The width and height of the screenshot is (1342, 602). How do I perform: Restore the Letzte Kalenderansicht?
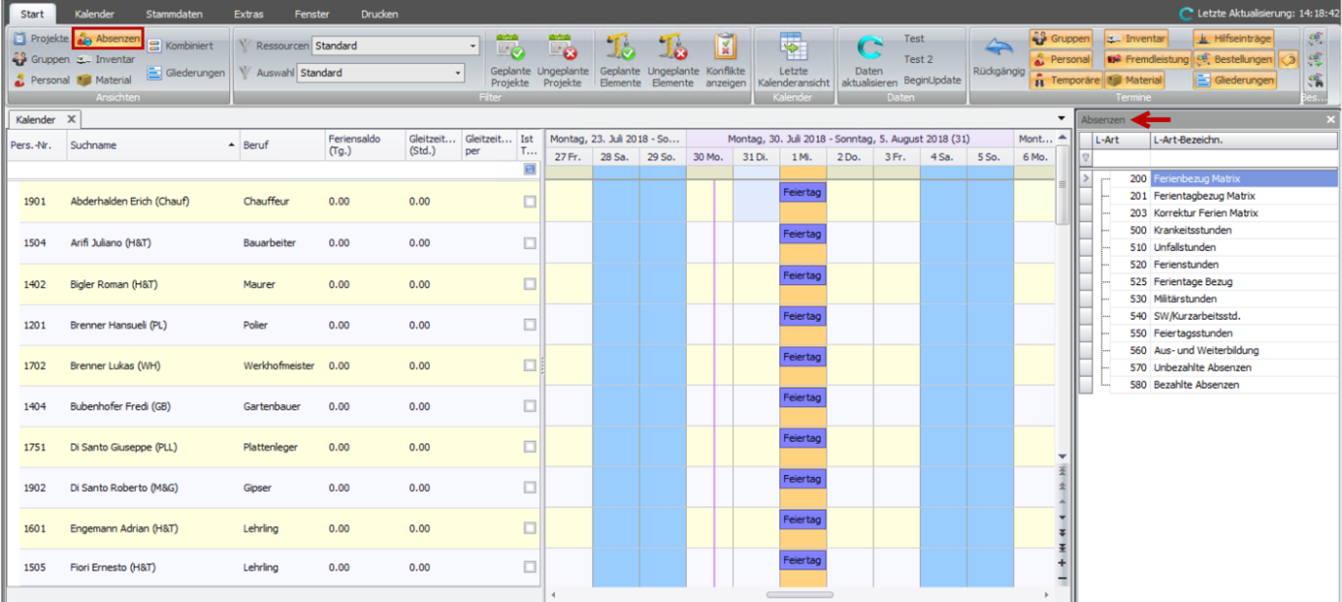point(794,60)
